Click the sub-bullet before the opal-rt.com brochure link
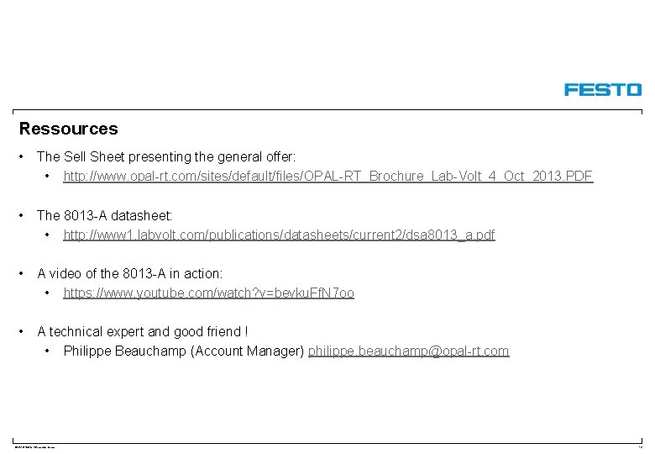Screen dimensions: 655x454 [47, 177]
